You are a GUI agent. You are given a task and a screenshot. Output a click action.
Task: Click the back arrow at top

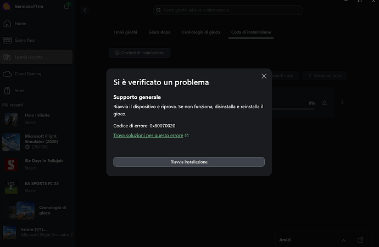(85, 10)
